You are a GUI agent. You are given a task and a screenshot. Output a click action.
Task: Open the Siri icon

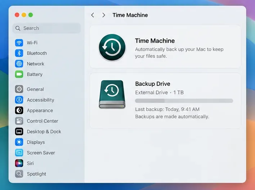click(x=19, y=163)
